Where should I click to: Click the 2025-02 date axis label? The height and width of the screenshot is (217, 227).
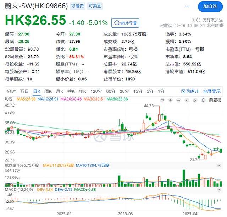click(64, 214)
